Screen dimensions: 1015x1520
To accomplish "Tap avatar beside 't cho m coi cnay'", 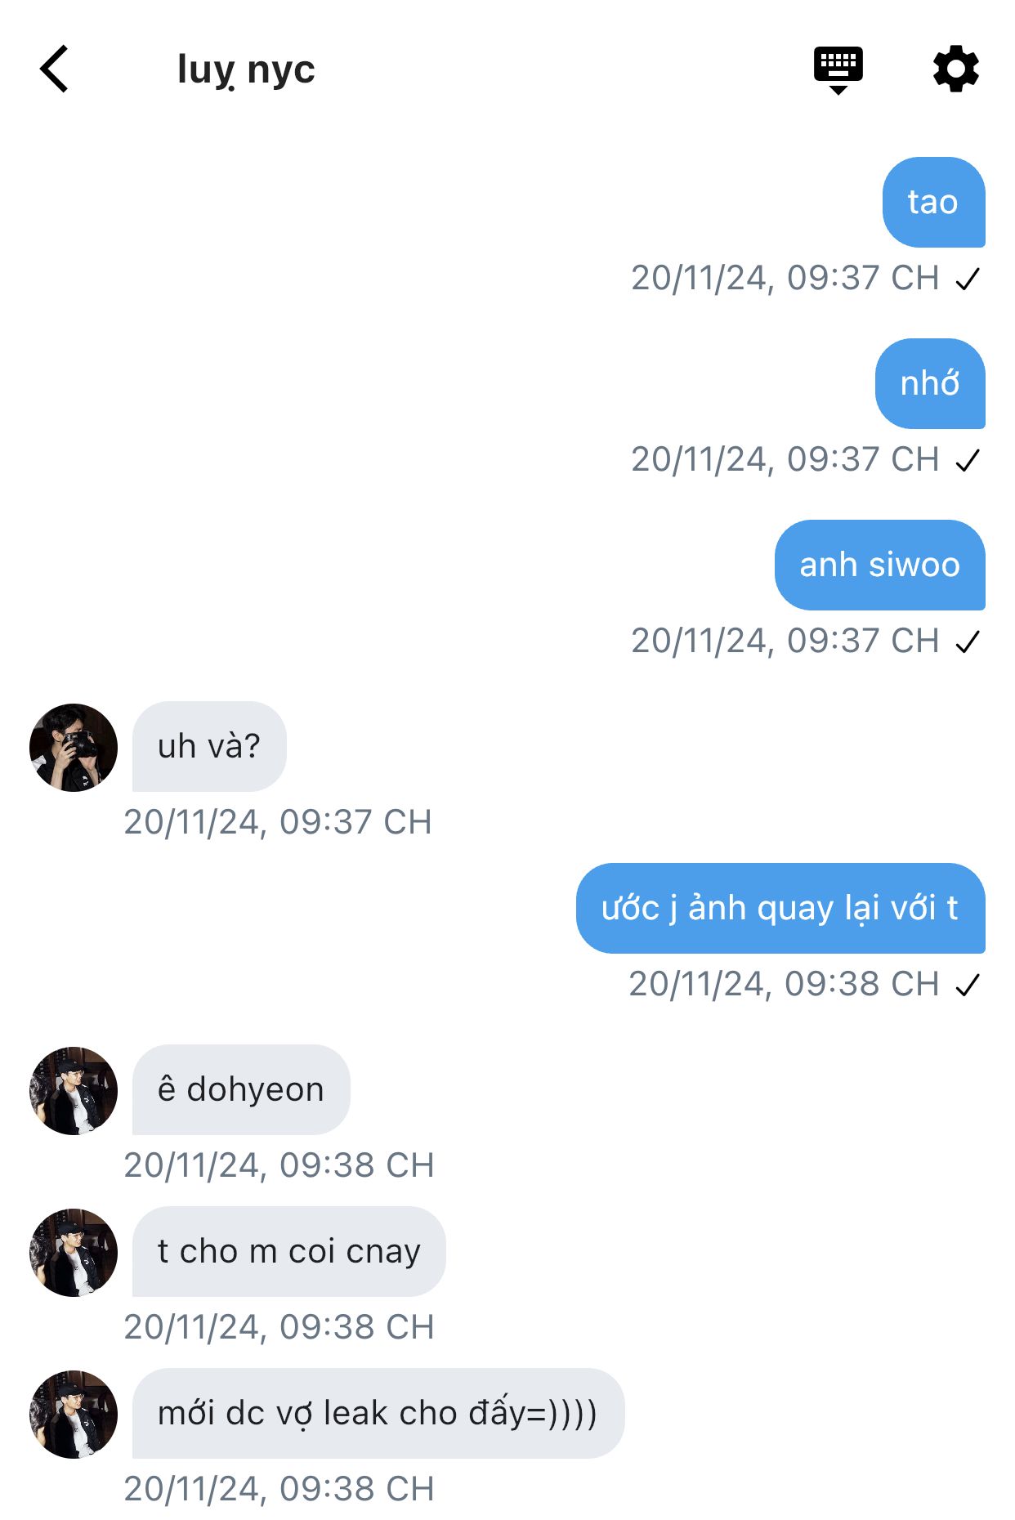I will coord(74,1252).
